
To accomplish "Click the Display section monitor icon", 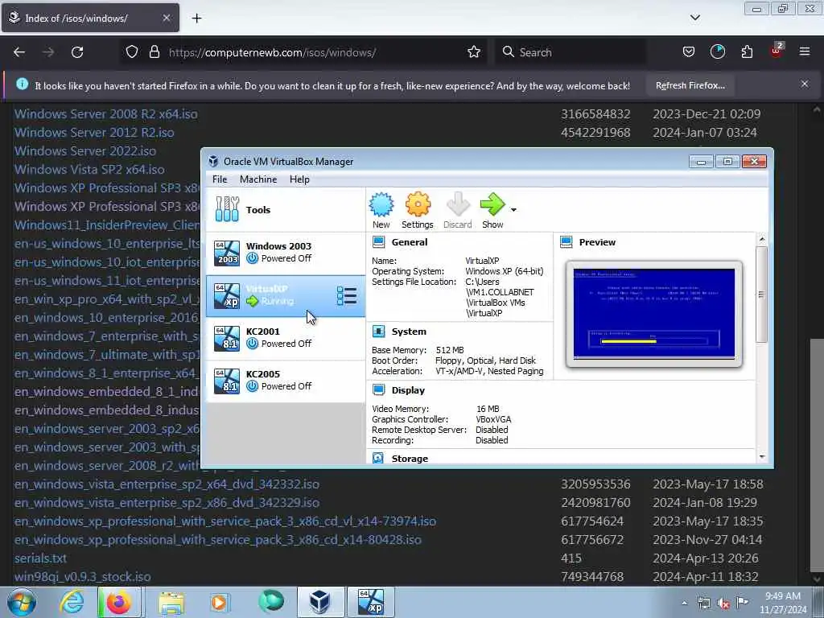I will (x=378, y=390).
